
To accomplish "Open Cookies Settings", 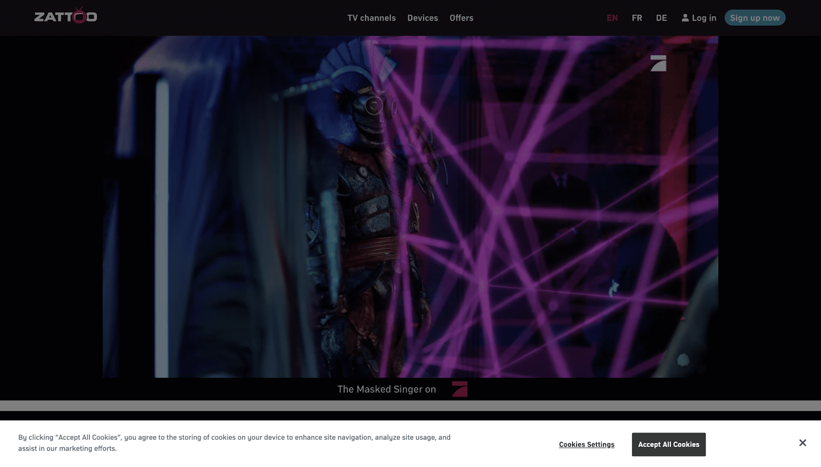I will (587, 444).
